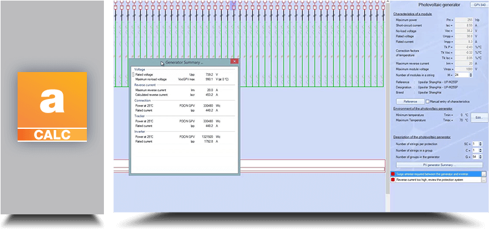
Task: Click 'Description of the photovoltaic generator' heading
Action: click(x=421, y=137)
